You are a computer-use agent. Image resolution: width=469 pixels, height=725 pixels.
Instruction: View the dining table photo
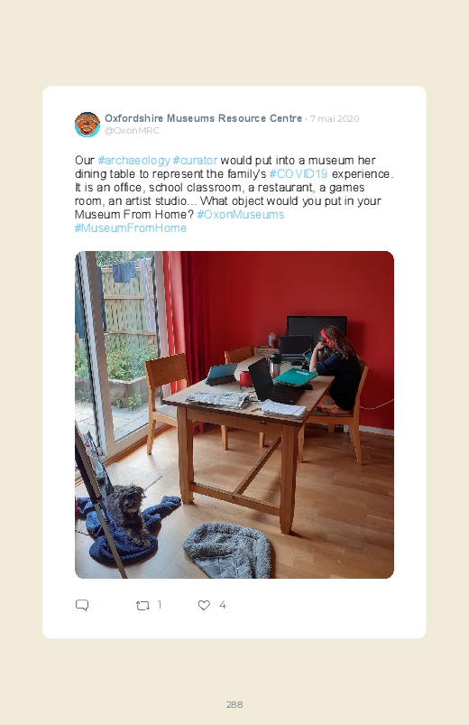pos(234,414)
